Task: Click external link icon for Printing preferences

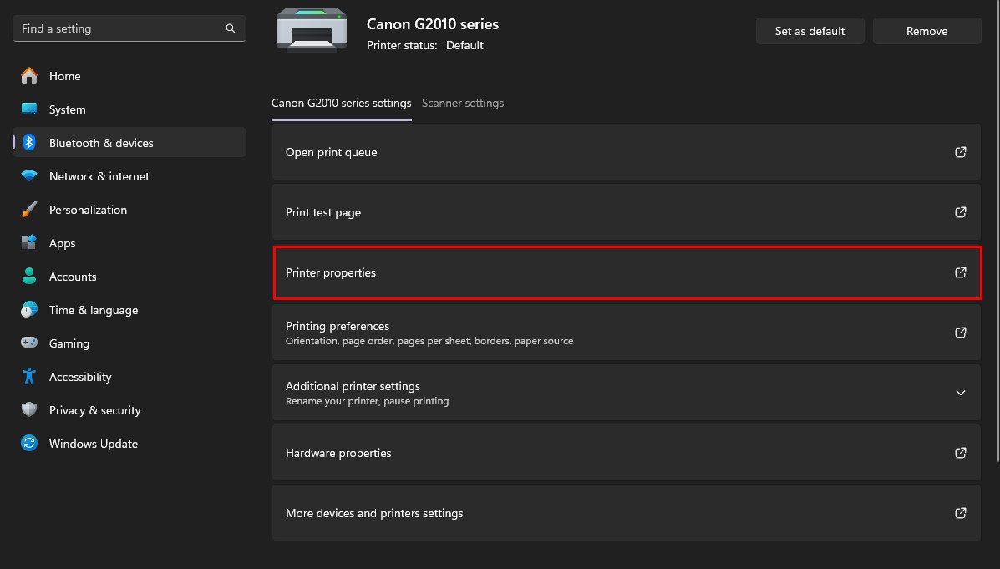Action: [961, 333]
